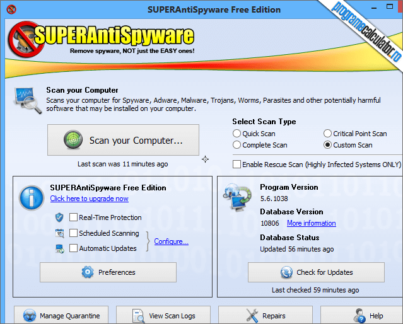Click the SUPERAntiSpyware spy logo in banner
The height and width of the screenshot is (324, 403).
(26, 39)
